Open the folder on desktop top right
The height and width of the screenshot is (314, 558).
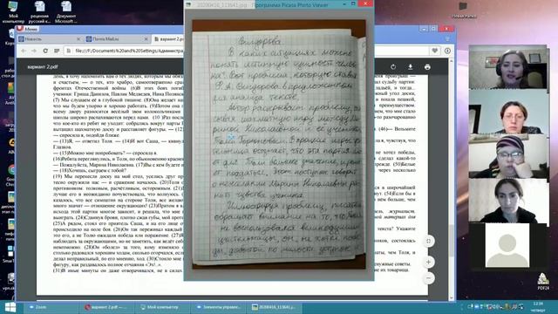pos(463,10)
